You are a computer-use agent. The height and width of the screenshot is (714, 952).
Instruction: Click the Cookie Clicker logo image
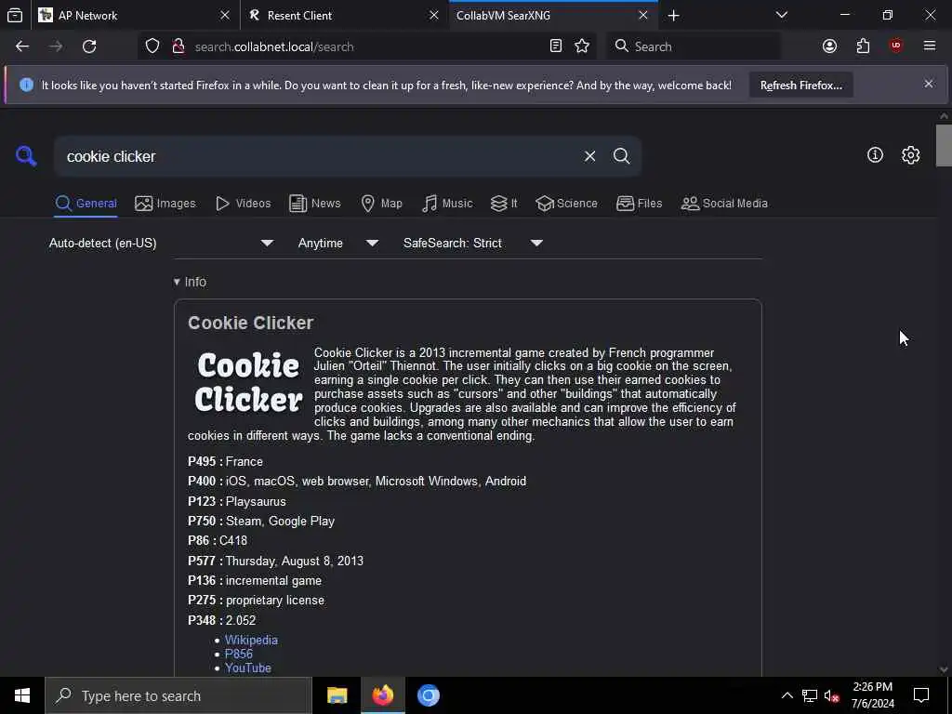coord(248,382)
